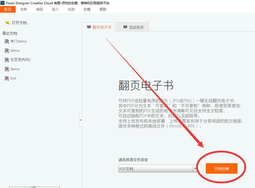This screenshot has height=188, width=255.
Task: Open the 帮助 menu
Action: tap(103, 9)
